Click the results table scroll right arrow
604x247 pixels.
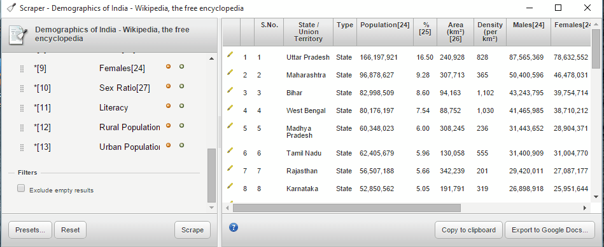coord(585,208)
